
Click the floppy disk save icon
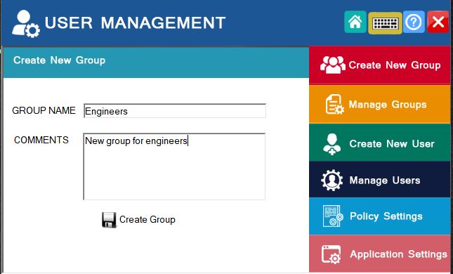point(109,220)
